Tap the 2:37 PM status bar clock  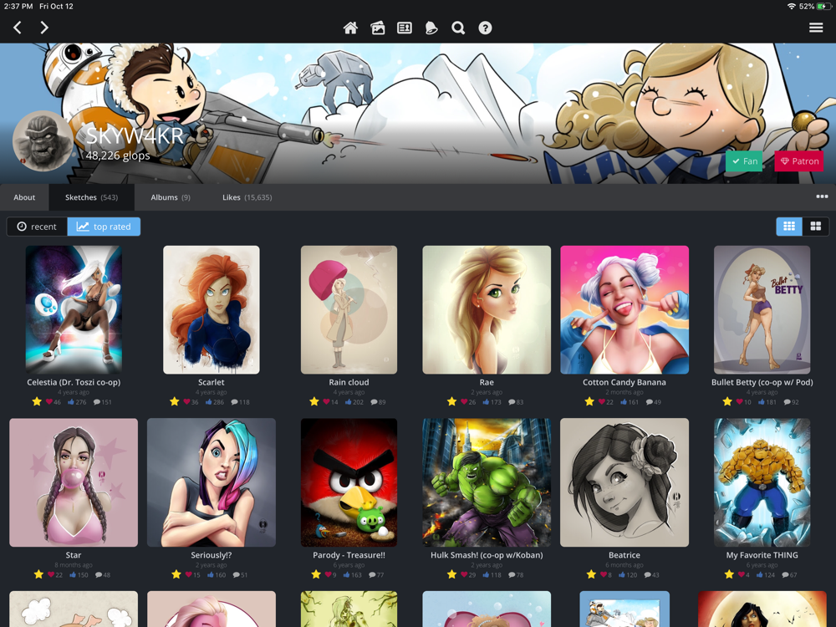tap(18, 7)
